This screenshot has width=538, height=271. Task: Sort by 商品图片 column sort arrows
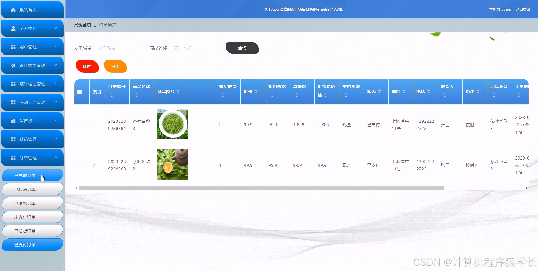click(x=178, y=92)
